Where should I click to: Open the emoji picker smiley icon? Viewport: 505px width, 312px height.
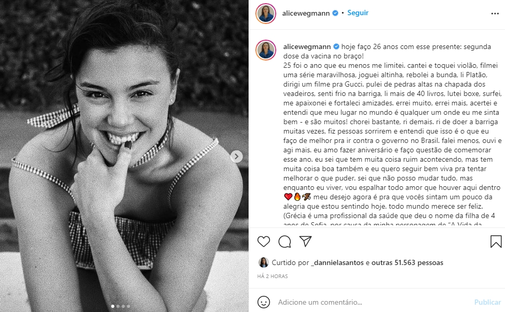point(264,302)
